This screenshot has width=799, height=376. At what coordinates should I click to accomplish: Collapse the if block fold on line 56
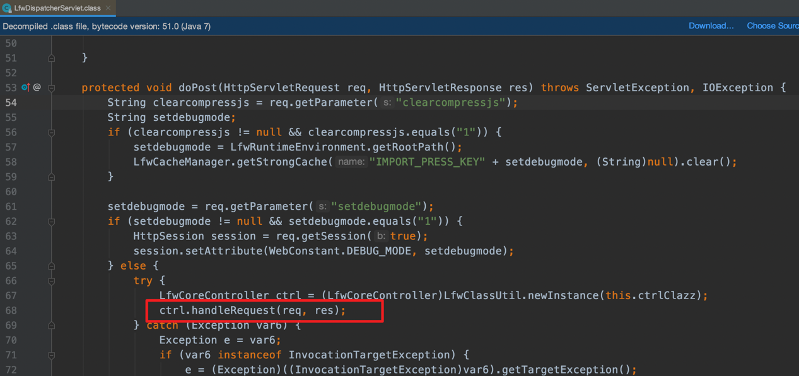click(x=52, y=133)
